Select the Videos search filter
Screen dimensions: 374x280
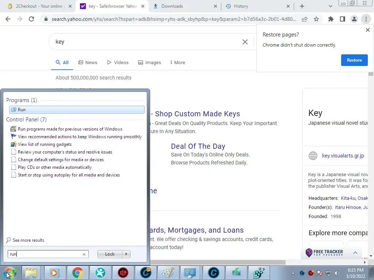118,62
